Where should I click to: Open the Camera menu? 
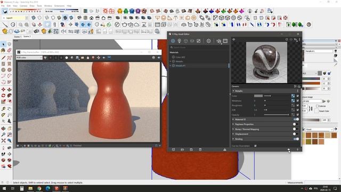(23, 6)
